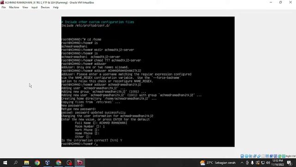Click the network adapter status icon
296x167 pixels.
pos(255,156)
